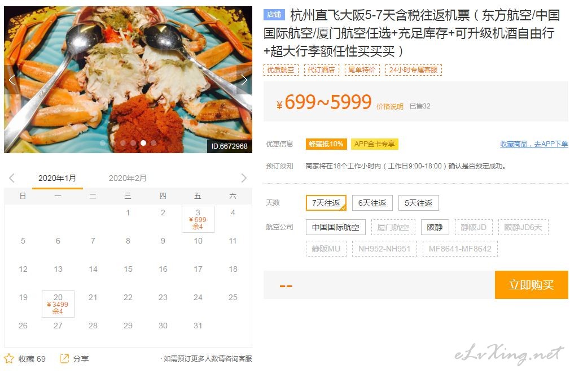Click the 立即购买 buy now button
The width and height of the screenshot is (570, 373).
pos(531,285)
